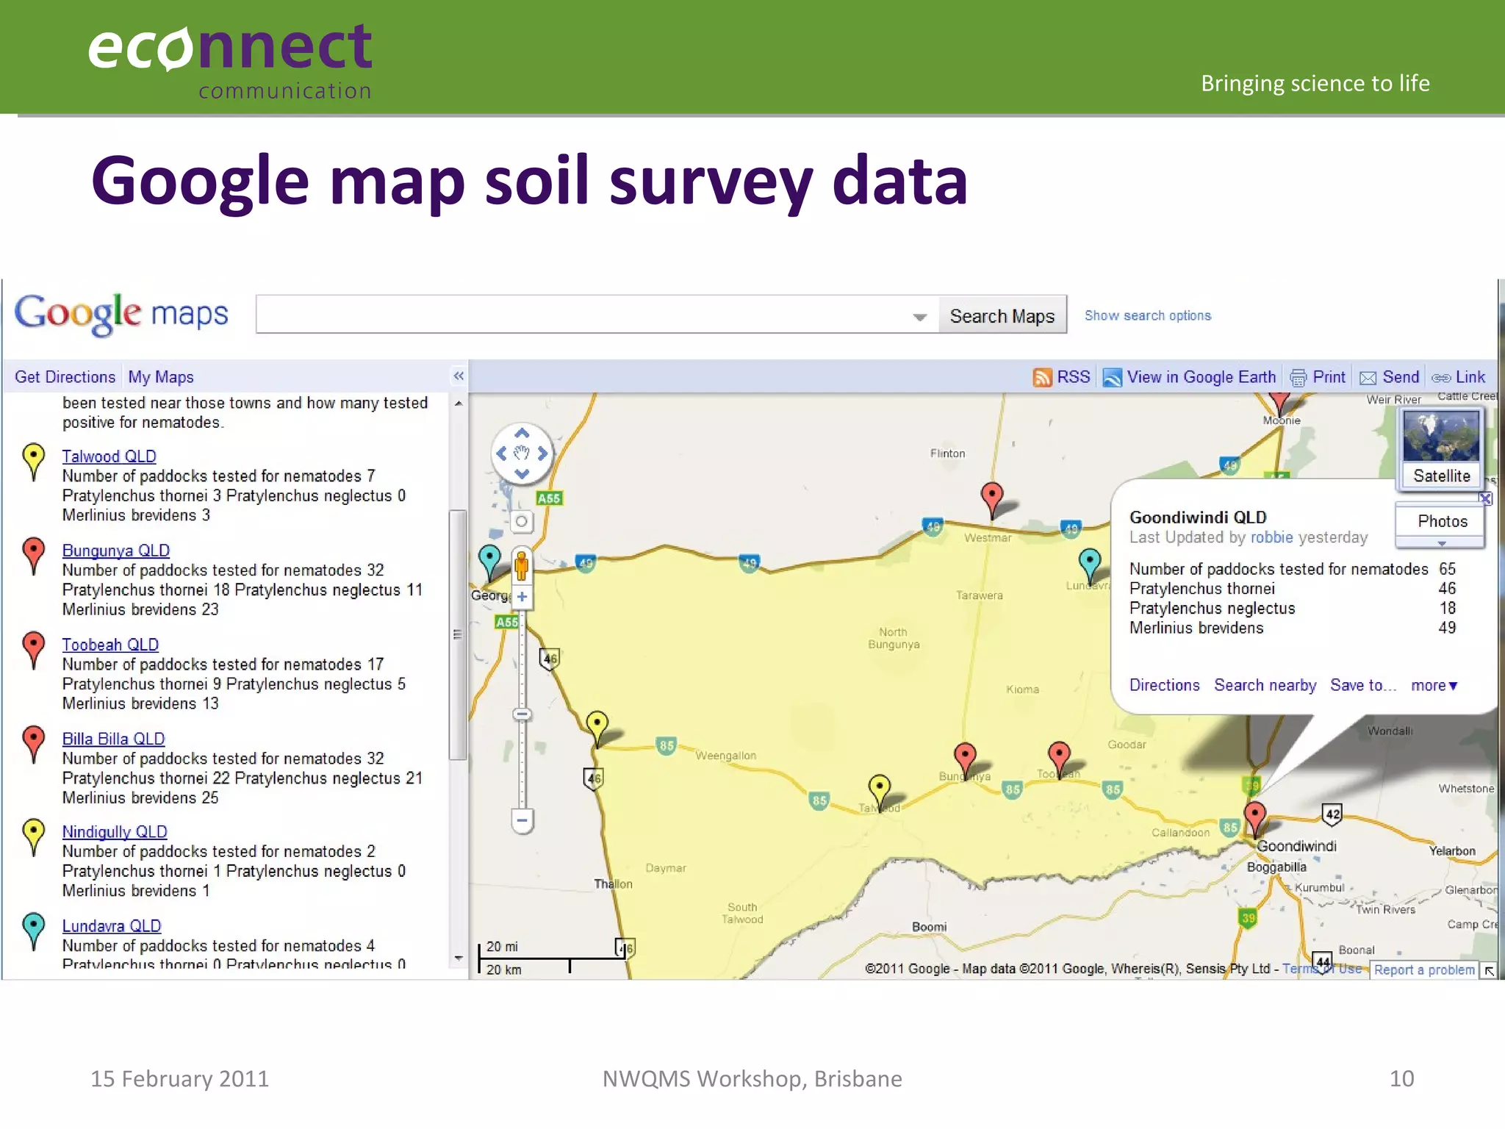Screen dimensions: 1505x1129
Task: Expand the Photos layer dropdown arrow
Action: click(1441, 544)
